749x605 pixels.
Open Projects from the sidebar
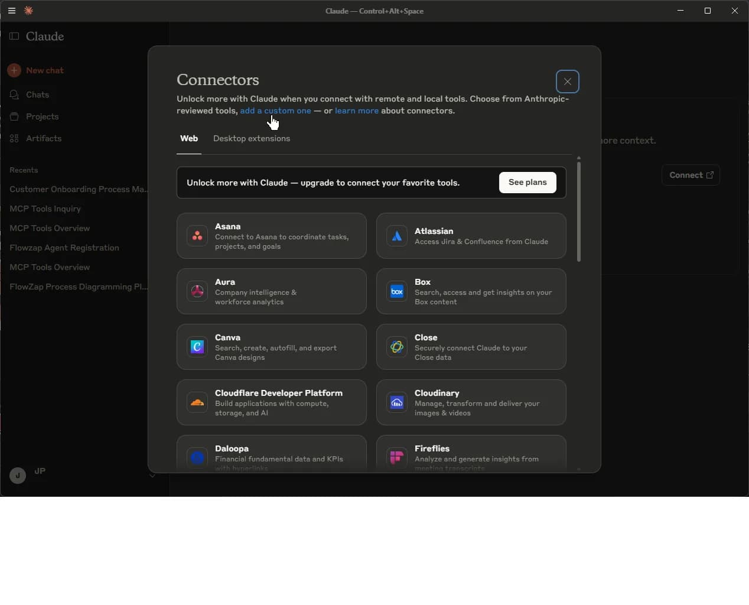(42, 116)
